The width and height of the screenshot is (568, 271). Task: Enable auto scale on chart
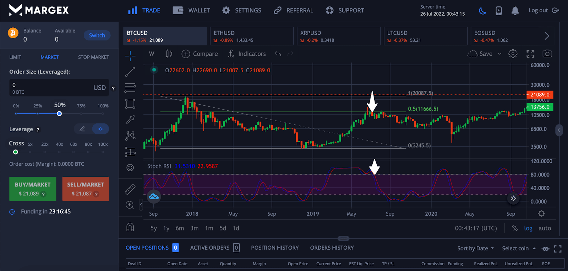(545, 228)
